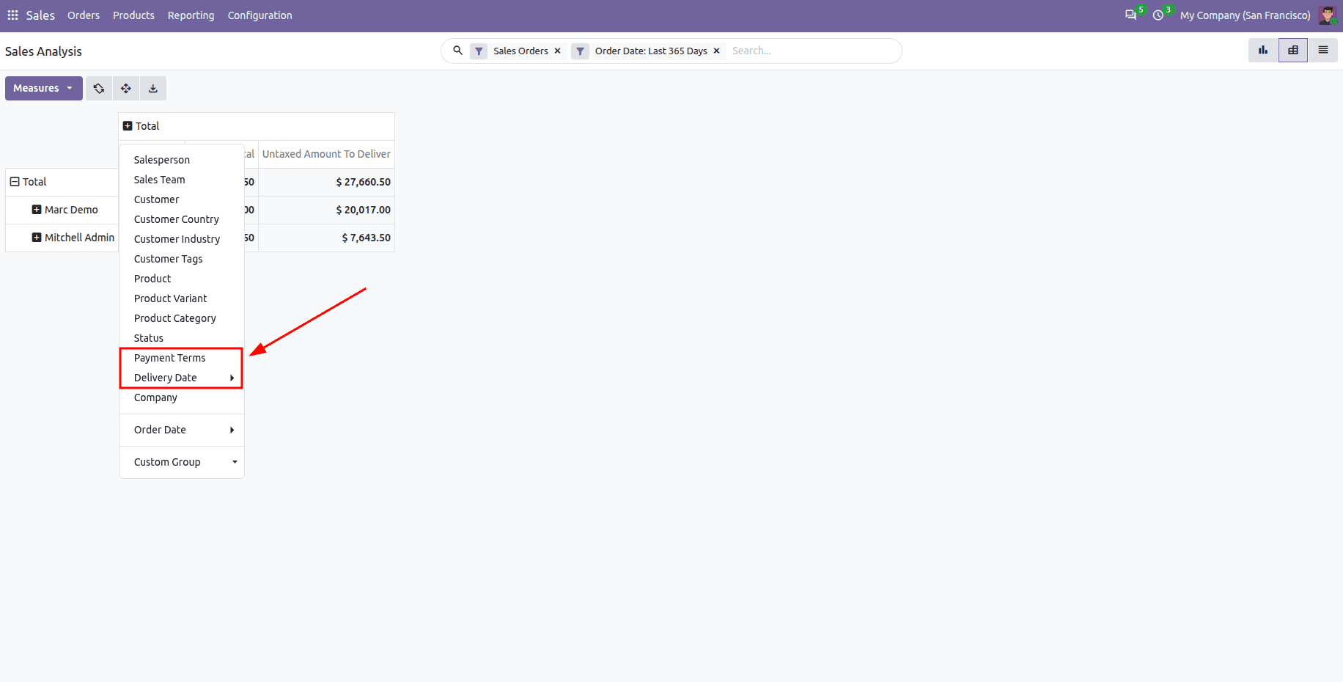Remove the Order Date filter
The height and width of the screenshot is (682, 1343).
pos(716,51)
